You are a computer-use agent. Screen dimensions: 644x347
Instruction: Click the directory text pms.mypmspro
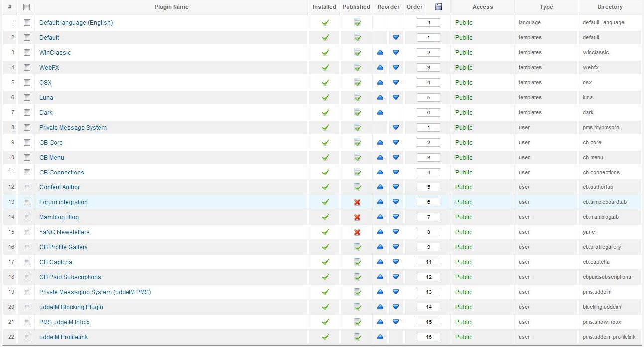click(x=601, y=128)
